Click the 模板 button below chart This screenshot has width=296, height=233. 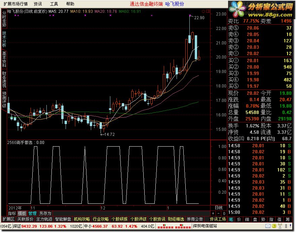[22, 213]
